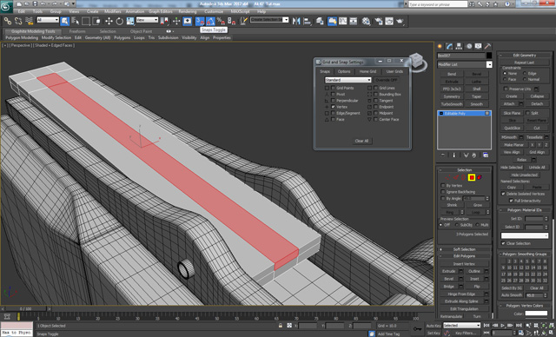Viewport: 556px width, 337px height.
Task: Click the Vertex Colors color swatch
Action: pos(536,314)
